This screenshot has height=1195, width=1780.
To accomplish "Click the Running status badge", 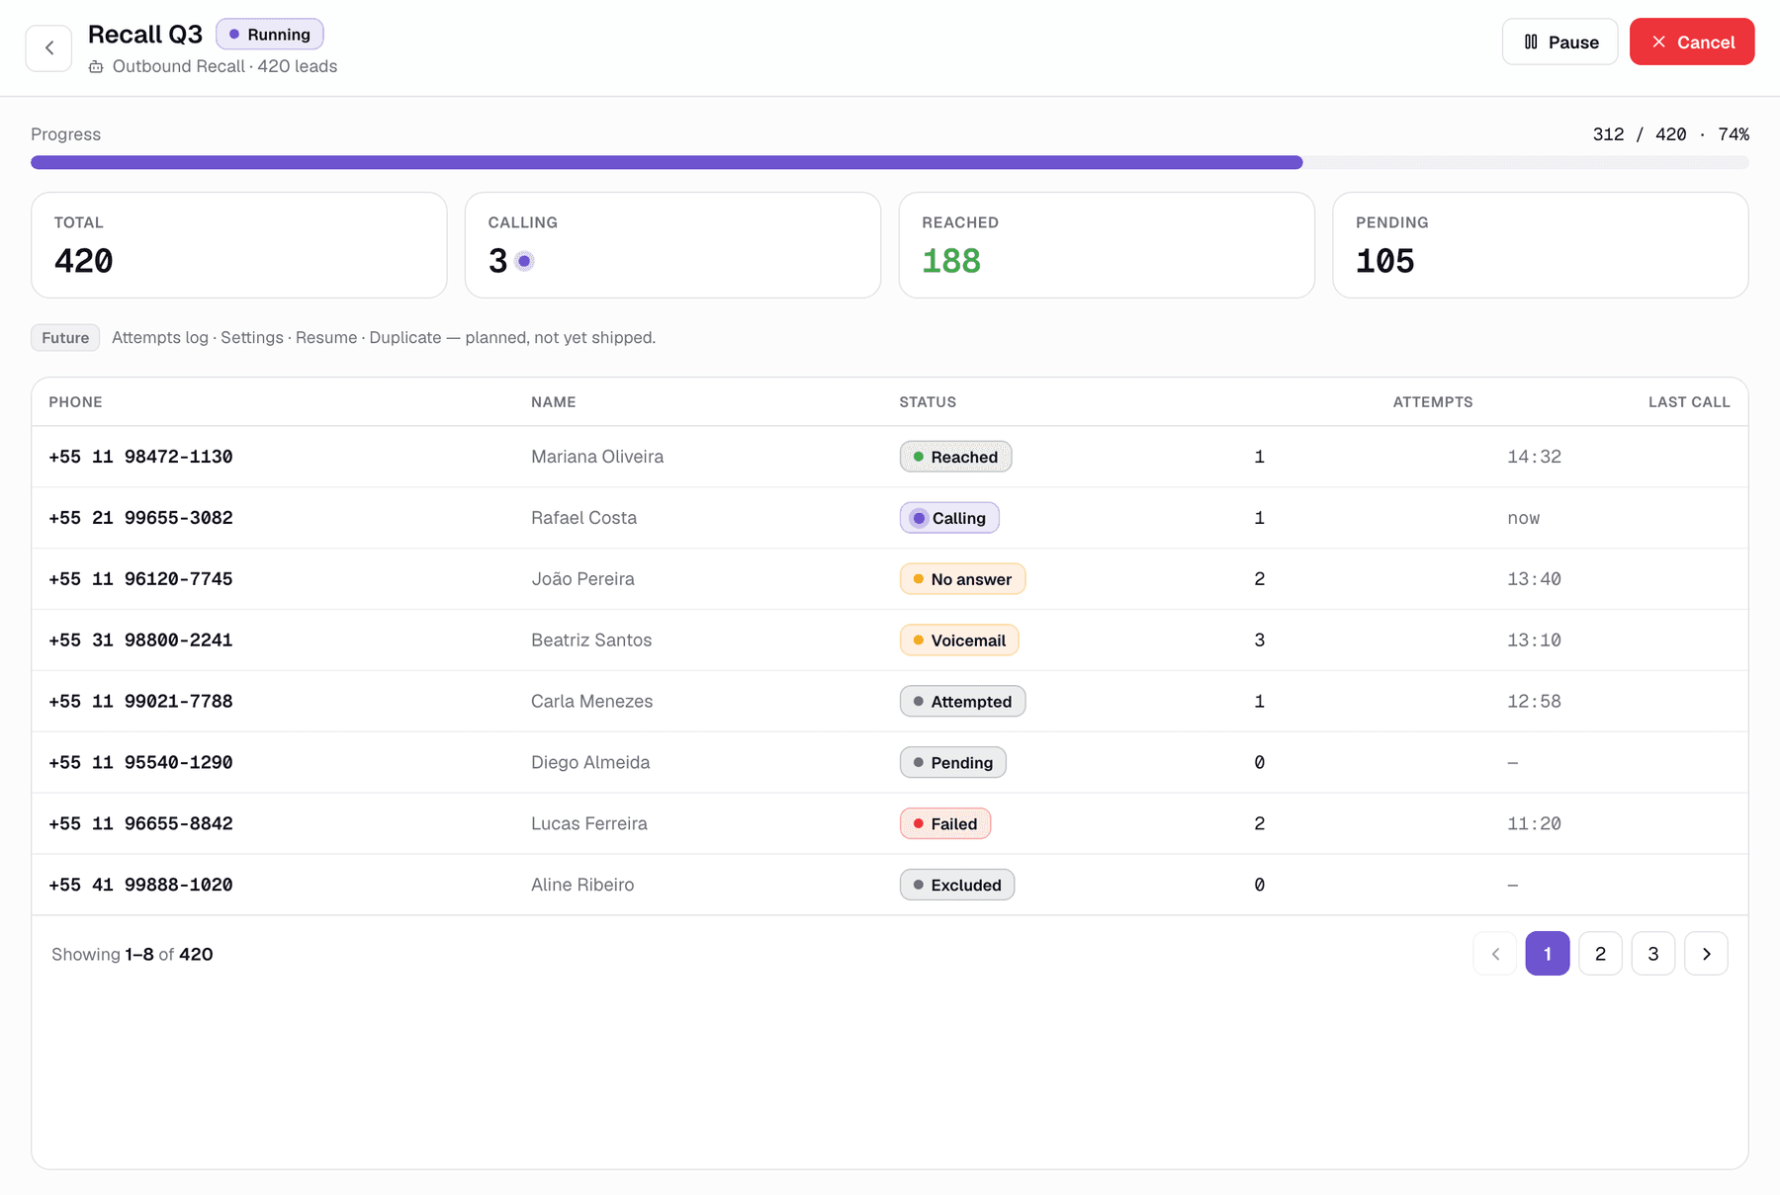I will [270, 35].
